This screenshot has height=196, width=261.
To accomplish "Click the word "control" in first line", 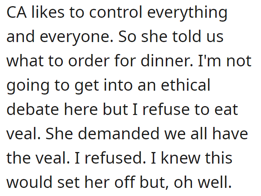I will click(x=116, y=12).
